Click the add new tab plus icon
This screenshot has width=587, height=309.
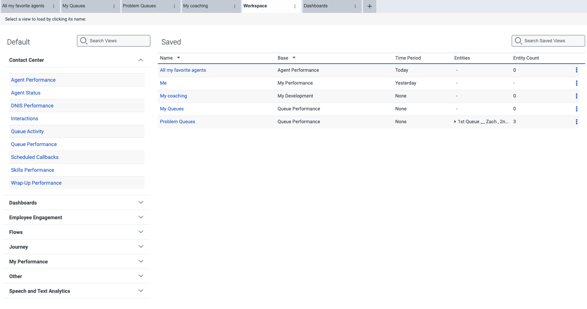[369, 6]
